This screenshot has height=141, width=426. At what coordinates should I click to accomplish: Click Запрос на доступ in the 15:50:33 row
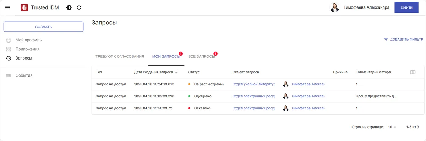[x=111, y=108]
